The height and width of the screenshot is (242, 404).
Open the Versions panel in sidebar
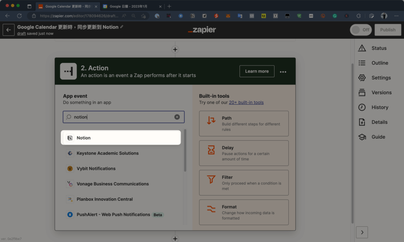375,92
